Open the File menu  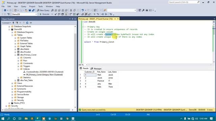click(x=3, y=6)
